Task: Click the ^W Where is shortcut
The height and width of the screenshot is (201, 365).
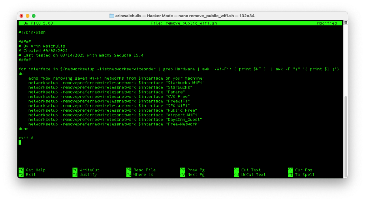Action: point(140,175)
